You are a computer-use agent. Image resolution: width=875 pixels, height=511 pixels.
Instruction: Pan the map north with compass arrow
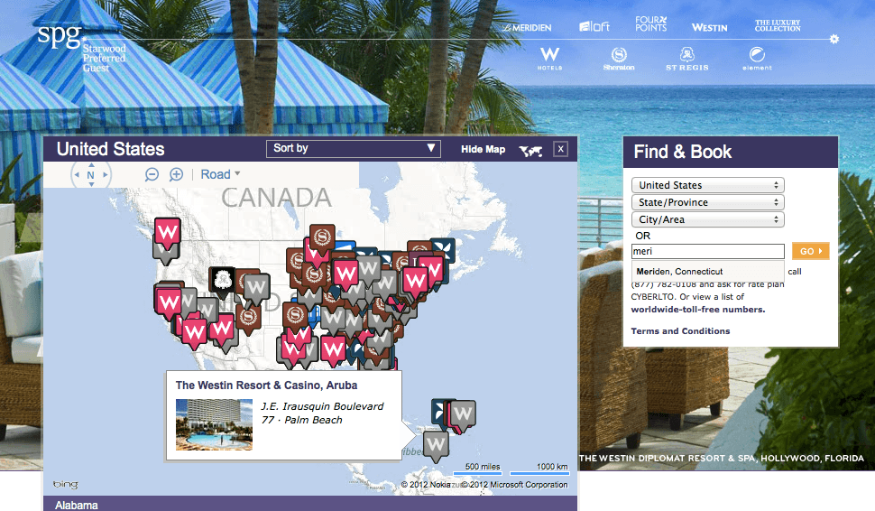point(91,165)
